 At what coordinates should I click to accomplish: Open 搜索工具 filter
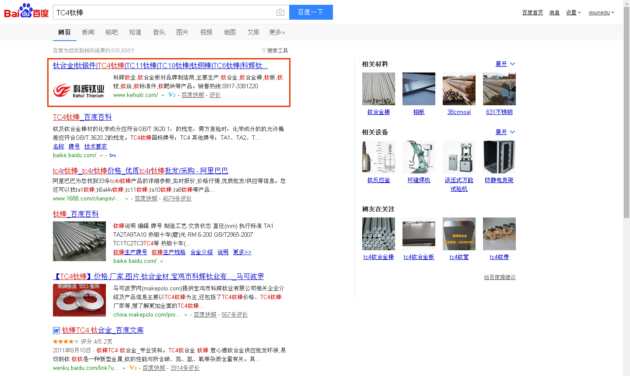tap(275, 51)
